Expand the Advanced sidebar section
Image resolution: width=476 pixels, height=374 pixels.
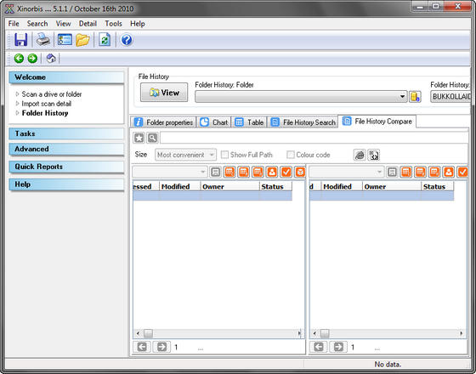point(66,149)
